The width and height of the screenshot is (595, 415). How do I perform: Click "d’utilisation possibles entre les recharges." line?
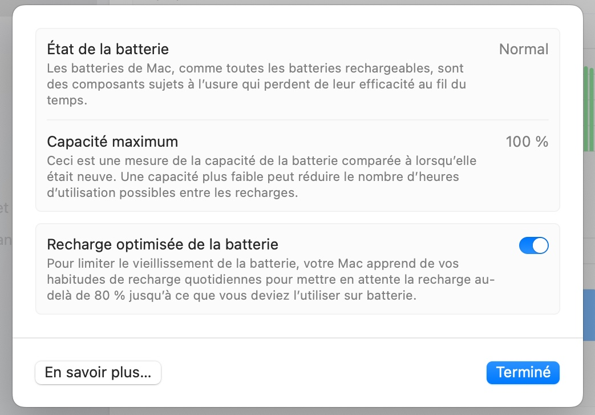click(172, 193)
